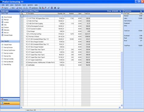Click the Location sidebar icon
The height and width of the screenshot is (112, 144).
(2, 22)
